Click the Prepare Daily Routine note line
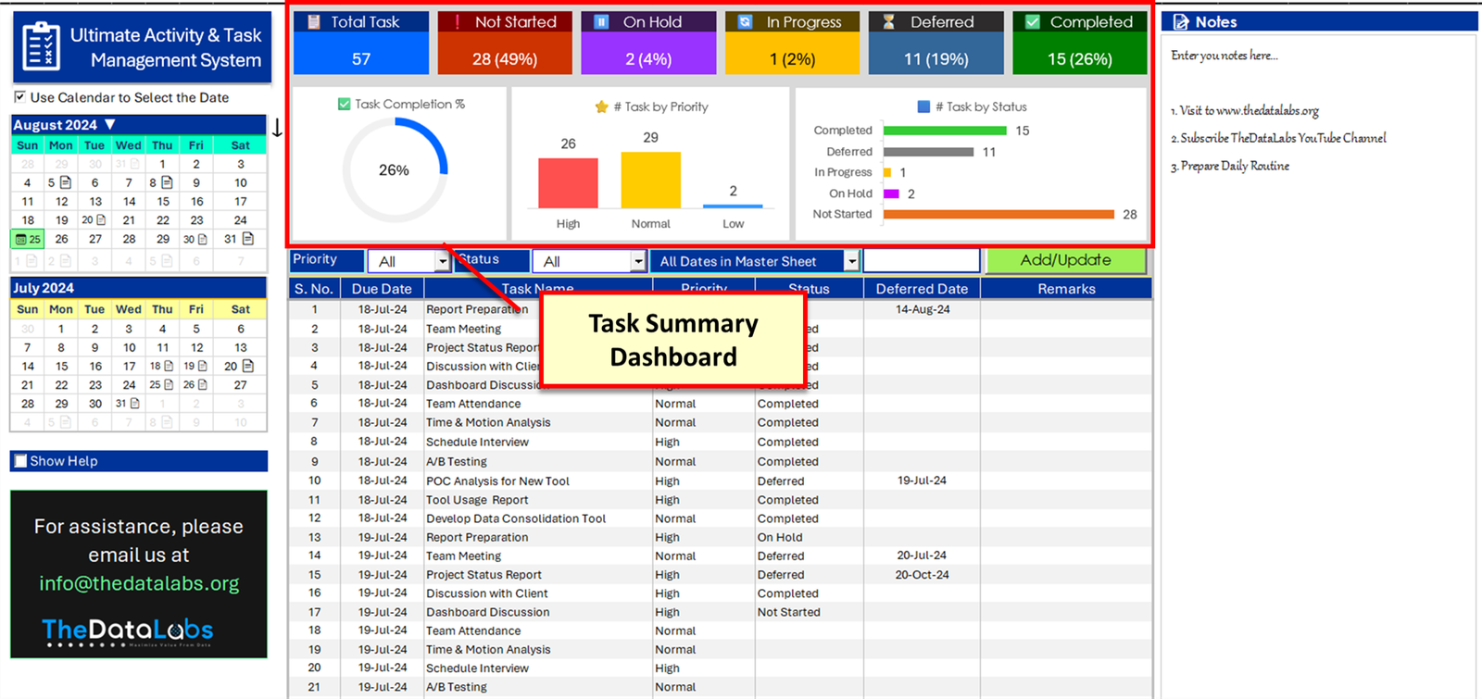This screenshot has height=699, width=1482. pyautogui.click(x=1230, y=166)
